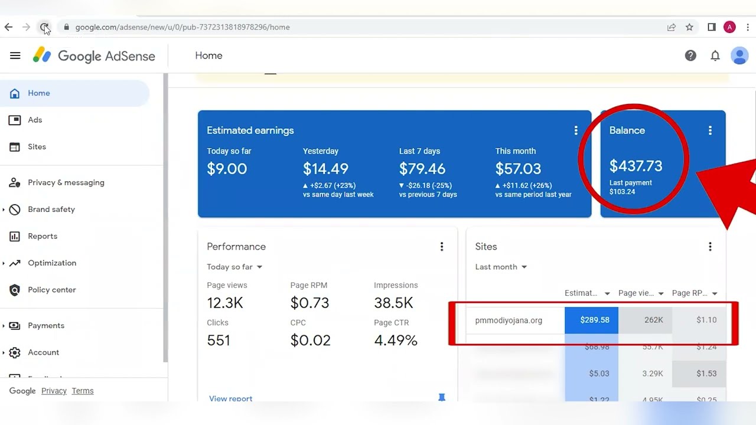756x425 pixels.
Task: Click the $1.53 page RPM cell
Action: tap(699, 374)
